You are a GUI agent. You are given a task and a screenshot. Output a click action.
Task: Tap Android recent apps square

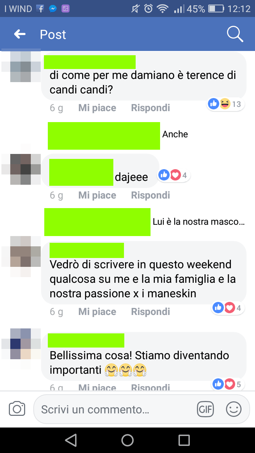point(184,440)
